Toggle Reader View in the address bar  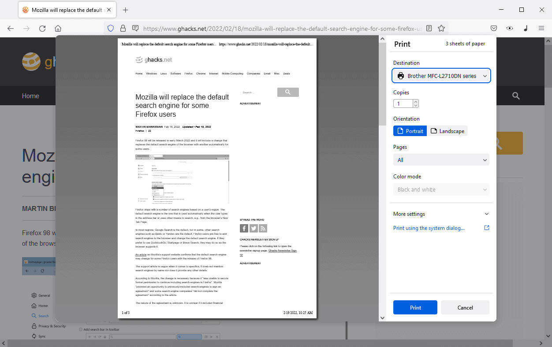tap(429, 28)
